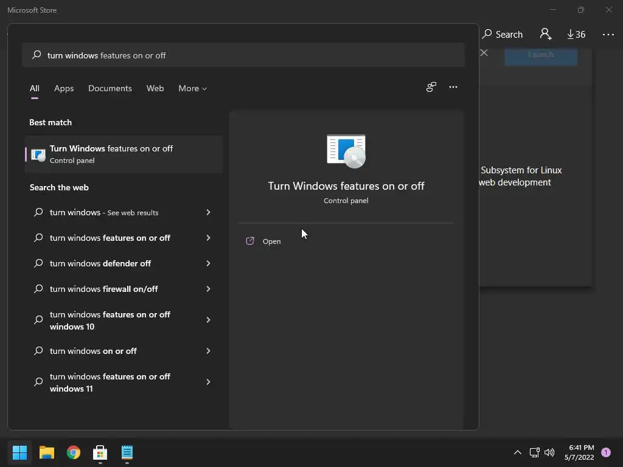Show hidden system tray icons chevron
Screen dimensions: 623x467
point(518,452)
